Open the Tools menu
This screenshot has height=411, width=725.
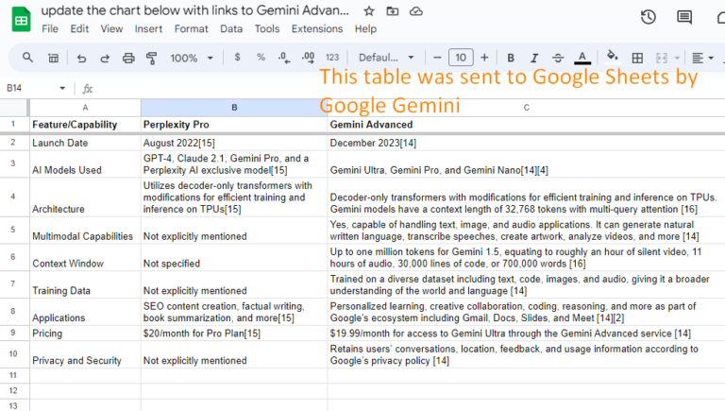tap(267, 28)
